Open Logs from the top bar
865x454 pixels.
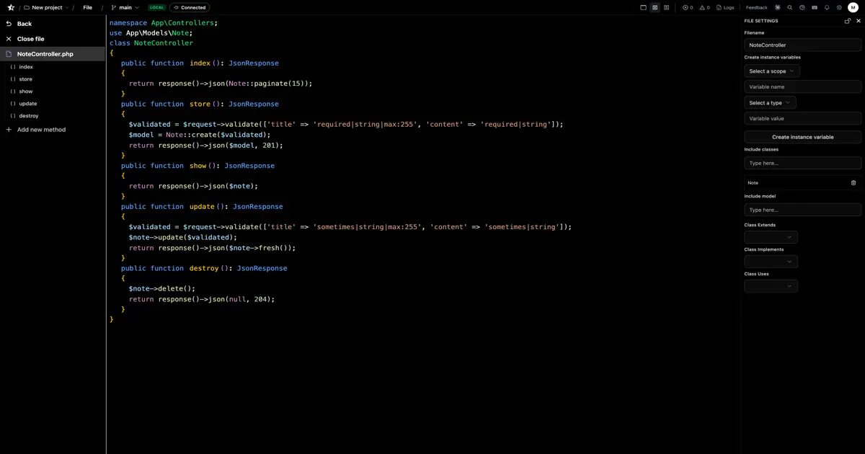pyautogui.click(x=725, y=7)
